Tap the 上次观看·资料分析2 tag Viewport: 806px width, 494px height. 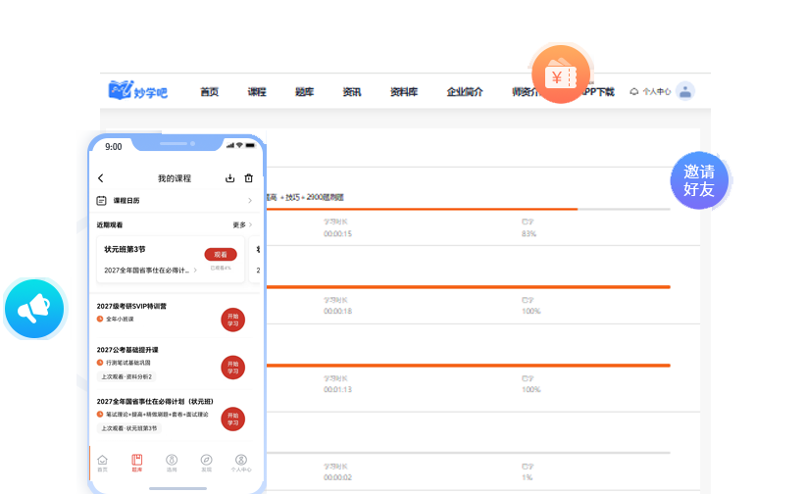[126, 376]
